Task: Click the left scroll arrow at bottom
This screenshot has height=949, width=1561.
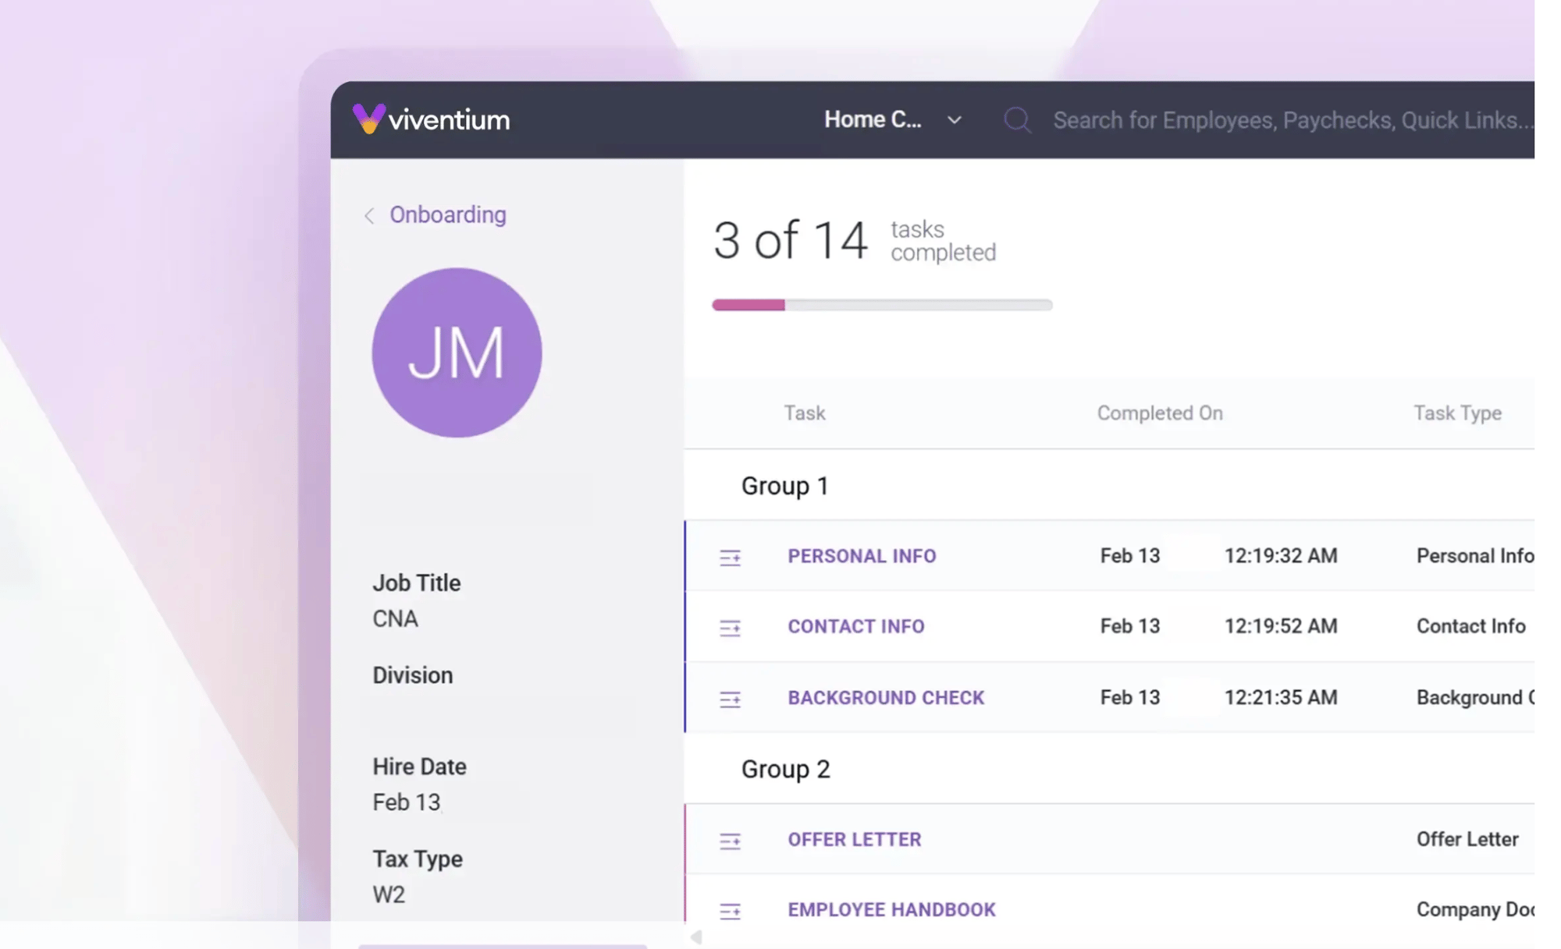Action: 695,937
